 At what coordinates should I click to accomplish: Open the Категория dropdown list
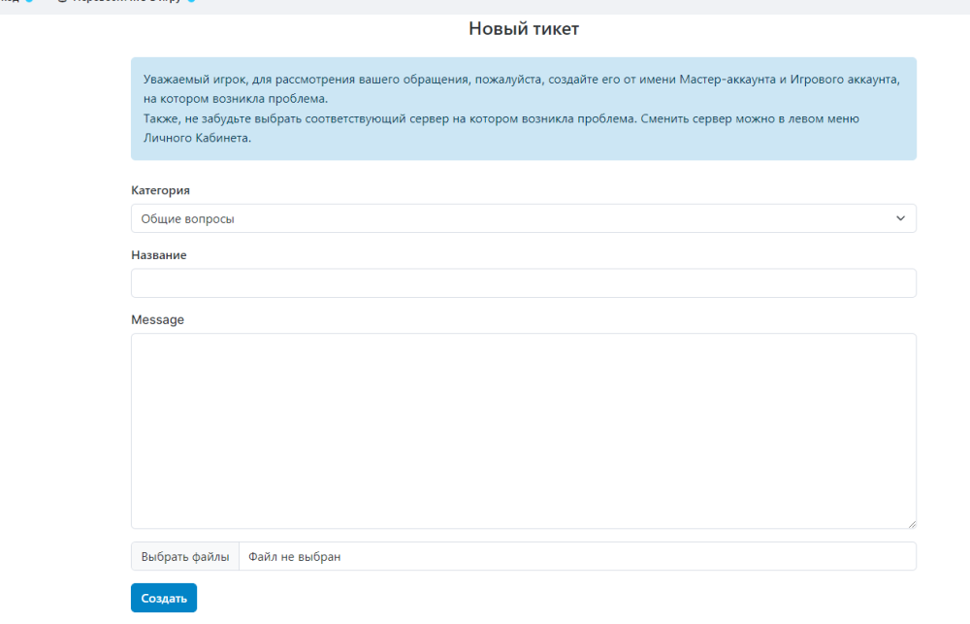(523, 218)
